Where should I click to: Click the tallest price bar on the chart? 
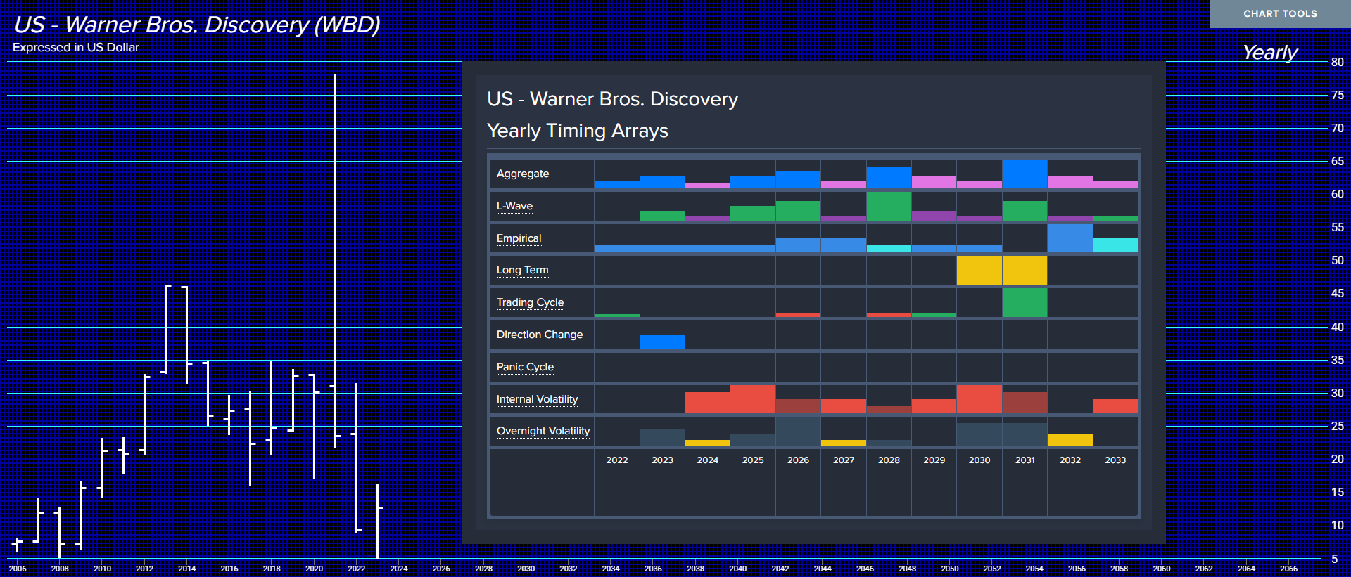point(335,260)
